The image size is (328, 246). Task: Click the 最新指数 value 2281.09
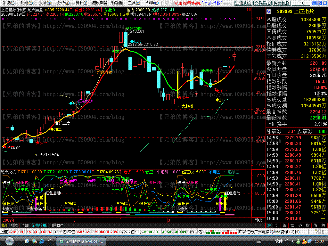point(318,63)
